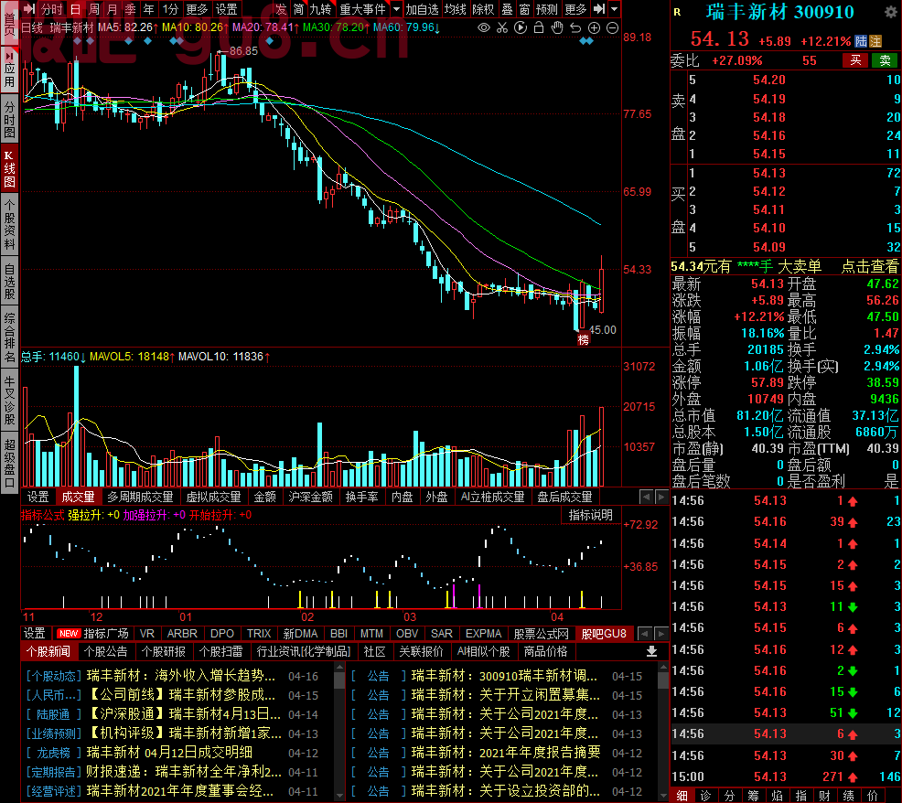The image size is (902, 803).
Task: Open 设置 in the top period bar
Action: click(x=226, y=8)
